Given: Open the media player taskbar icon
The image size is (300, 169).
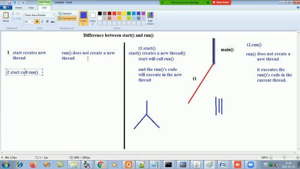Looking at the screenshot, I should coord(114,165).
